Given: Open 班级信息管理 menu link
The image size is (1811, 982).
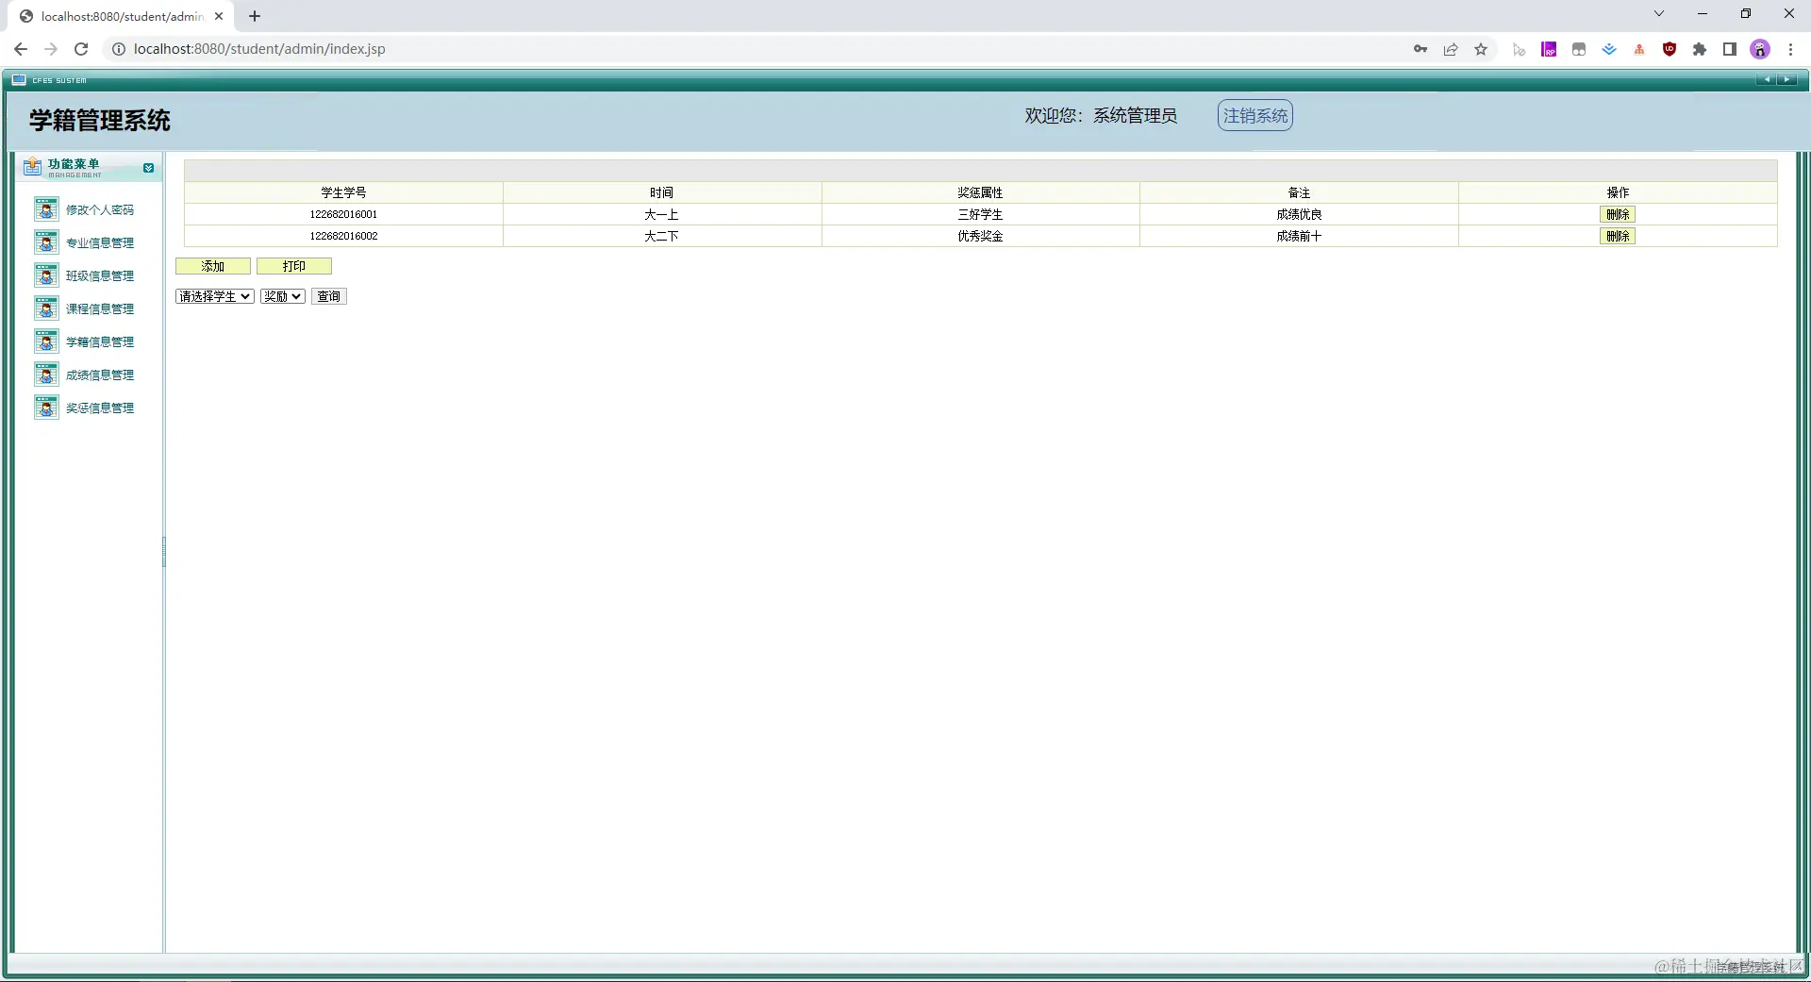Looking at the screenshot, I should click(x=100, y=276).
